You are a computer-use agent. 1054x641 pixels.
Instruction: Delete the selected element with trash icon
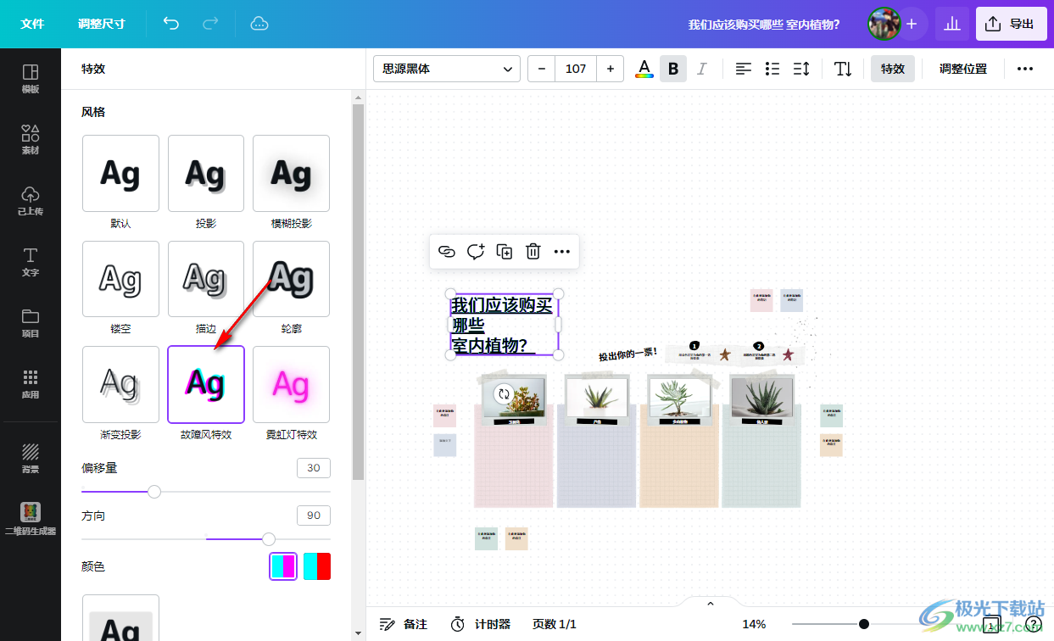coord(533,251)
